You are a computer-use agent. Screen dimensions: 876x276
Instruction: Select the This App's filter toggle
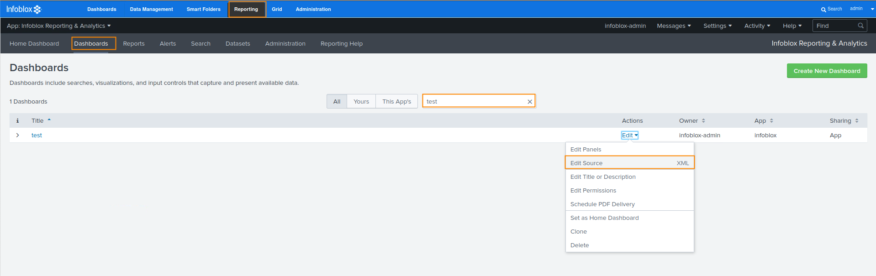pos(396,101)
